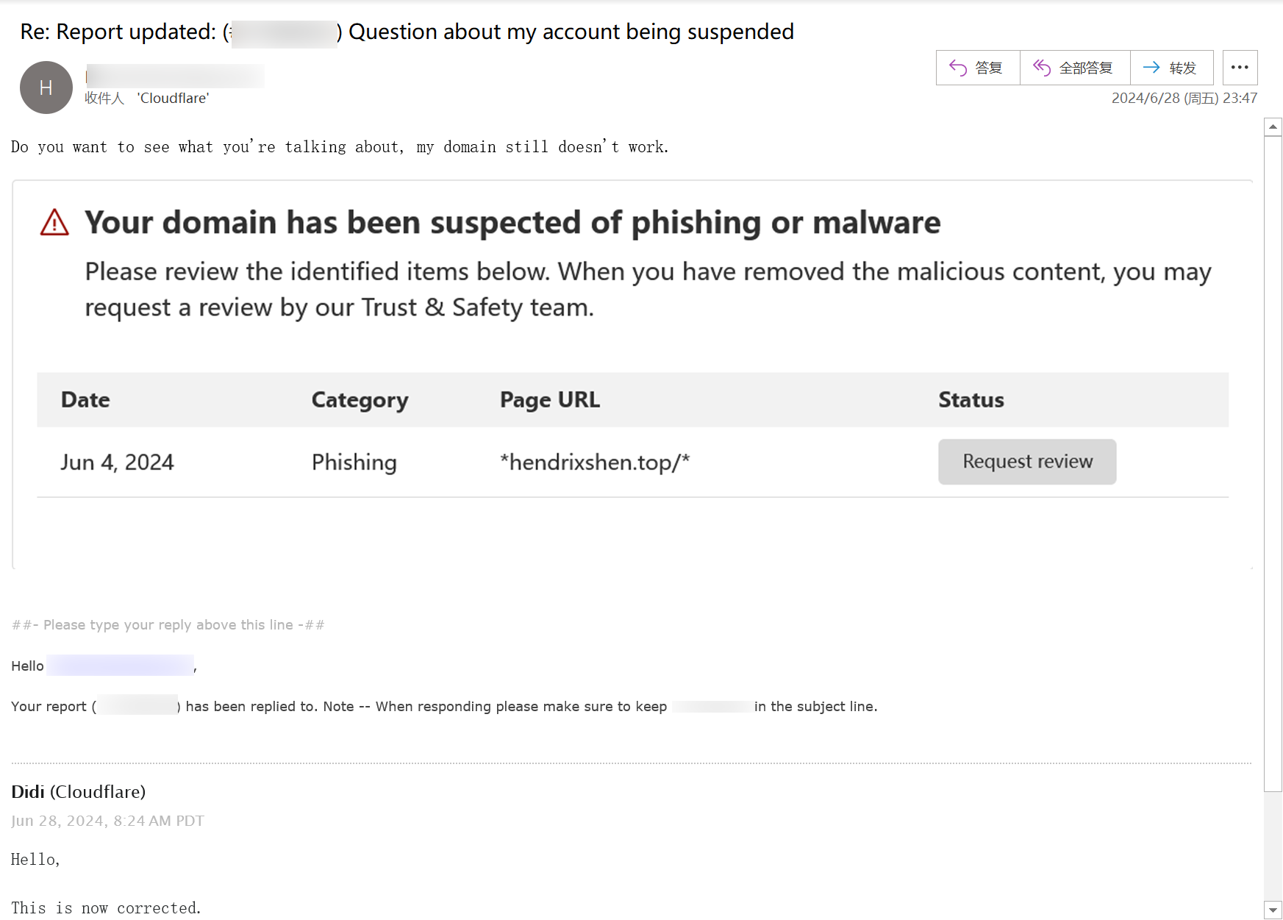Click the Reply (答复) button
The height and width of the screenshot is (920, 1283).
pyautogui.click(x=977, y=68)
